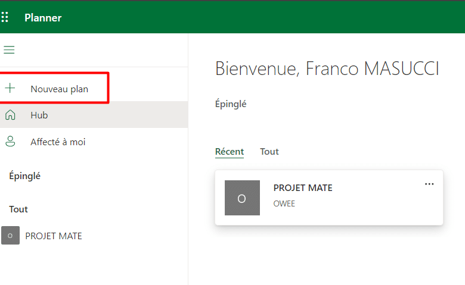Click the person icon for Affecté à moi
The width and height of the screenshot is (465, 285).
pos(10,142)
